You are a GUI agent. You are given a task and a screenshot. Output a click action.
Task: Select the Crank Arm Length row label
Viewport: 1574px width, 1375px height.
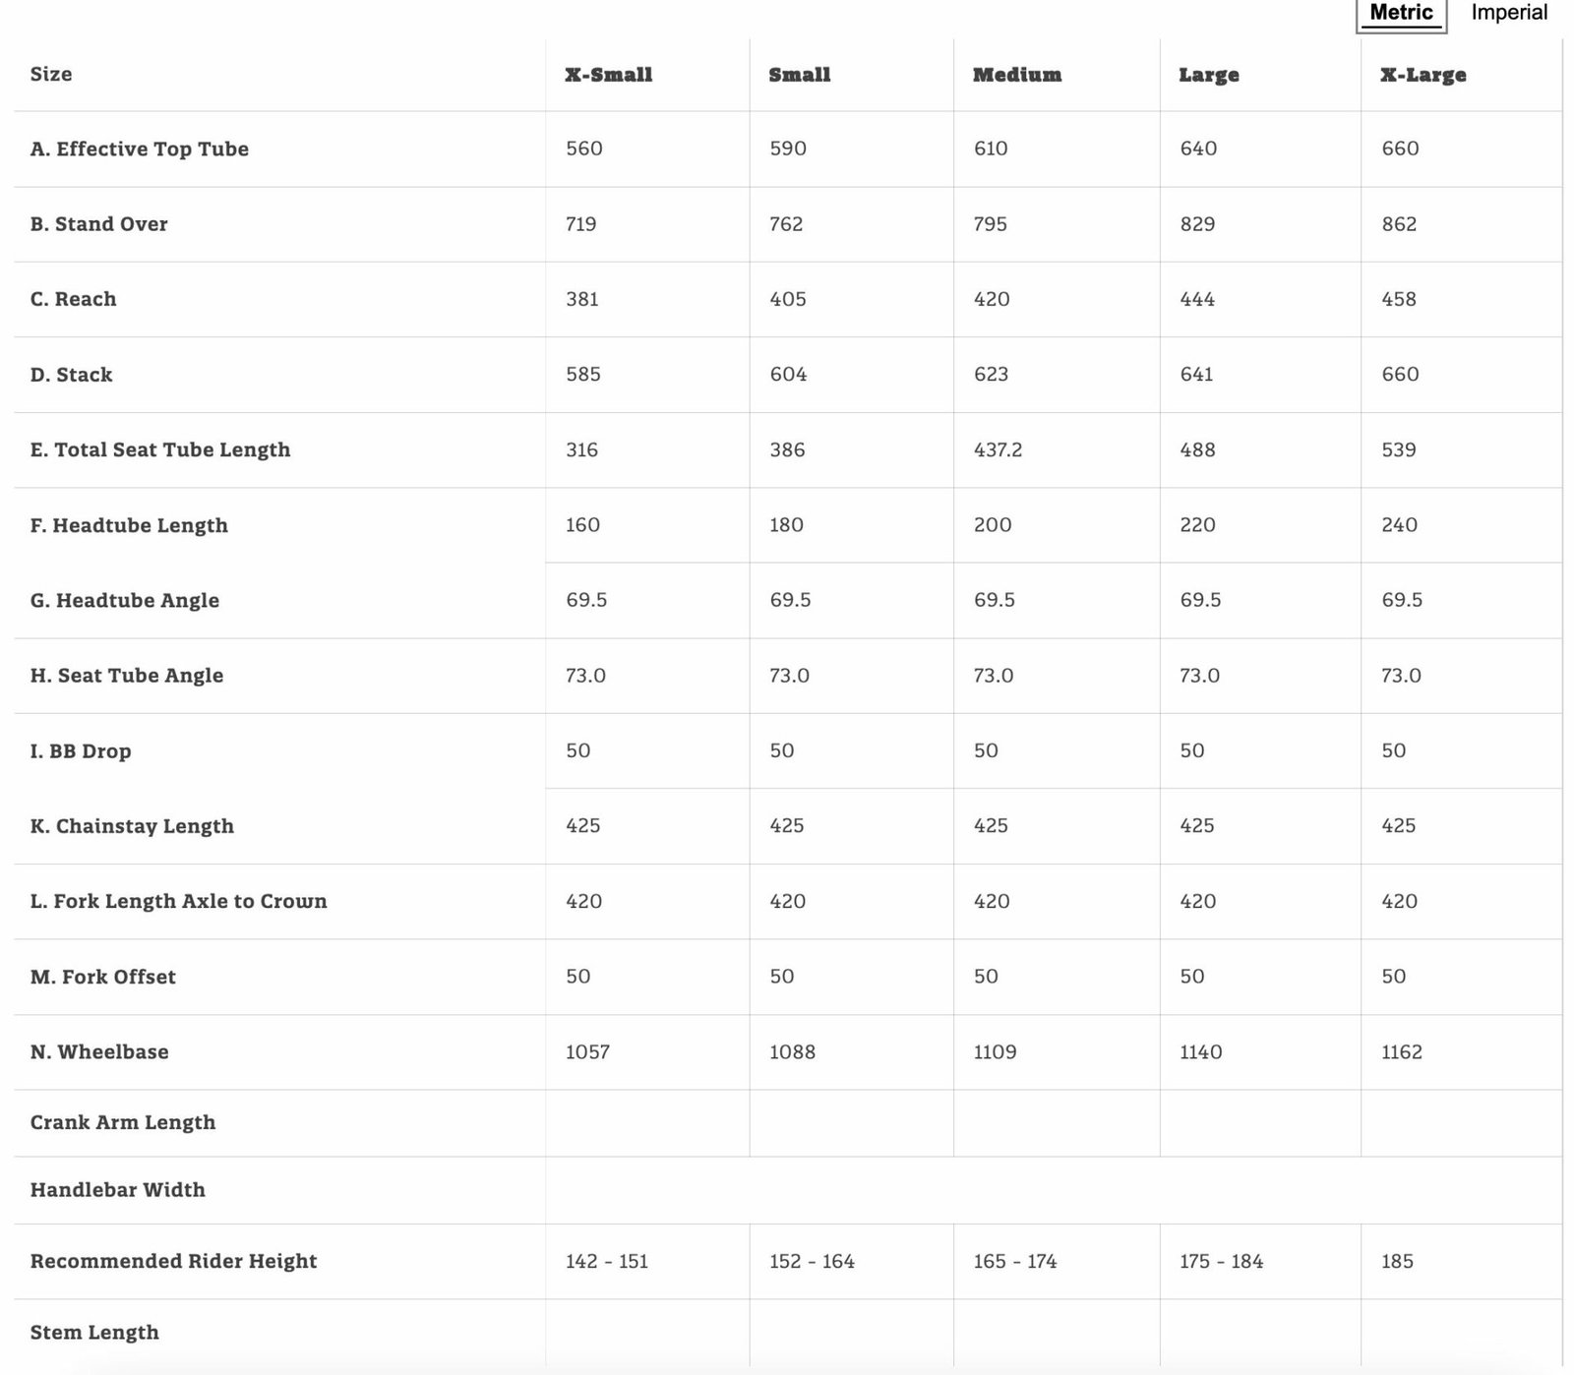point(122,1122)
